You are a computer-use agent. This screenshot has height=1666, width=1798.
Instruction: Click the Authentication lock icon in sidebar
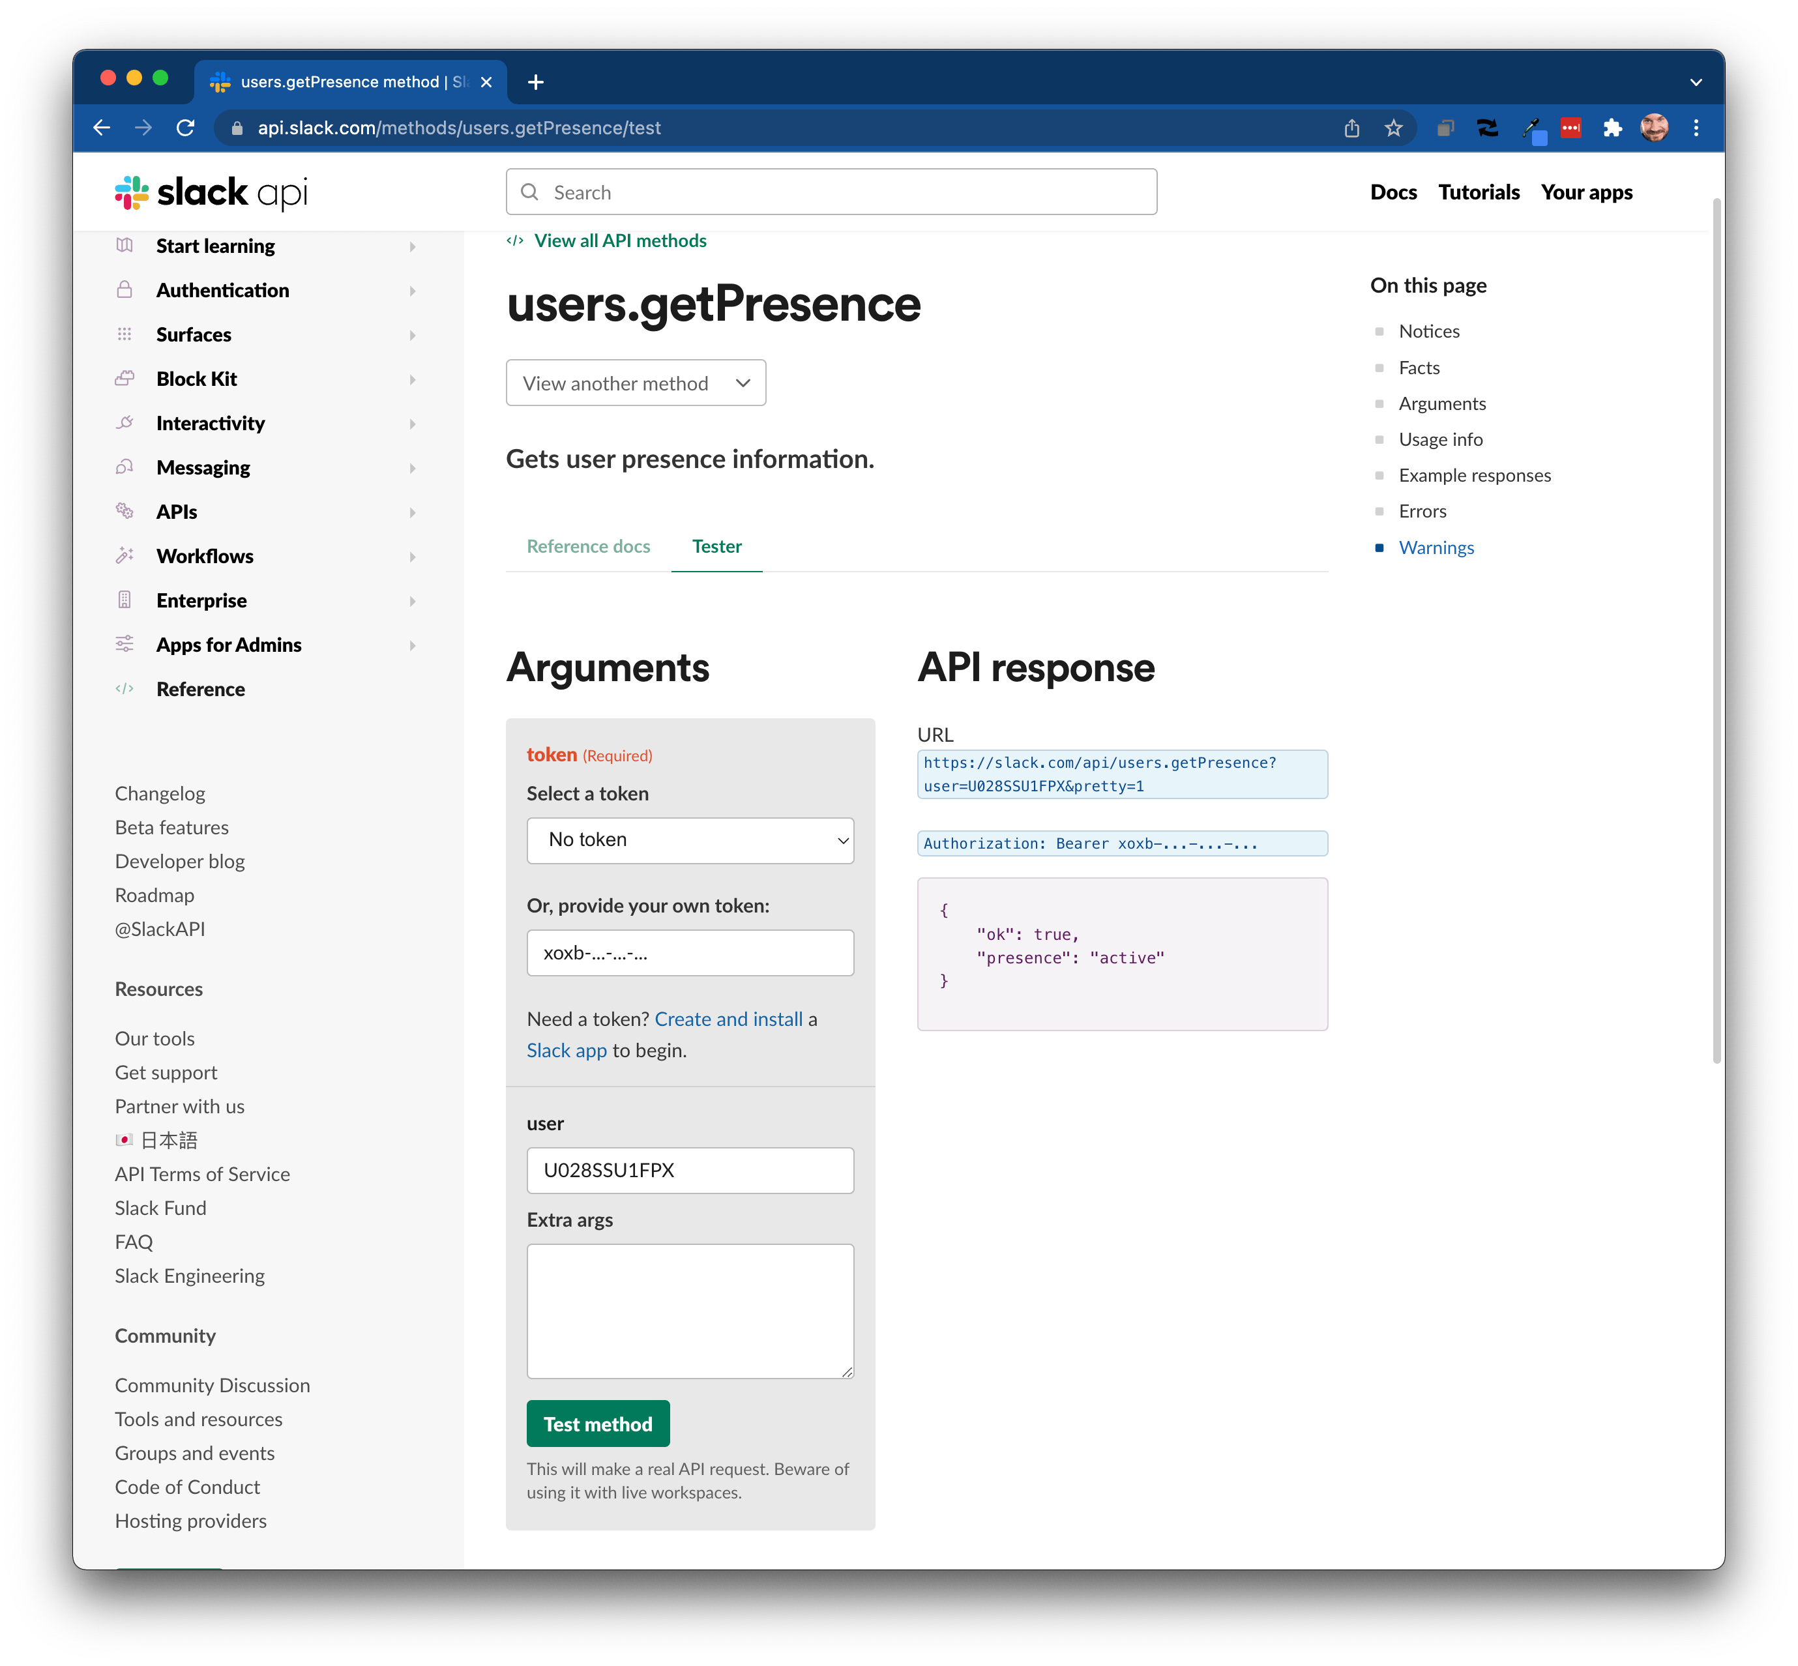125,289
